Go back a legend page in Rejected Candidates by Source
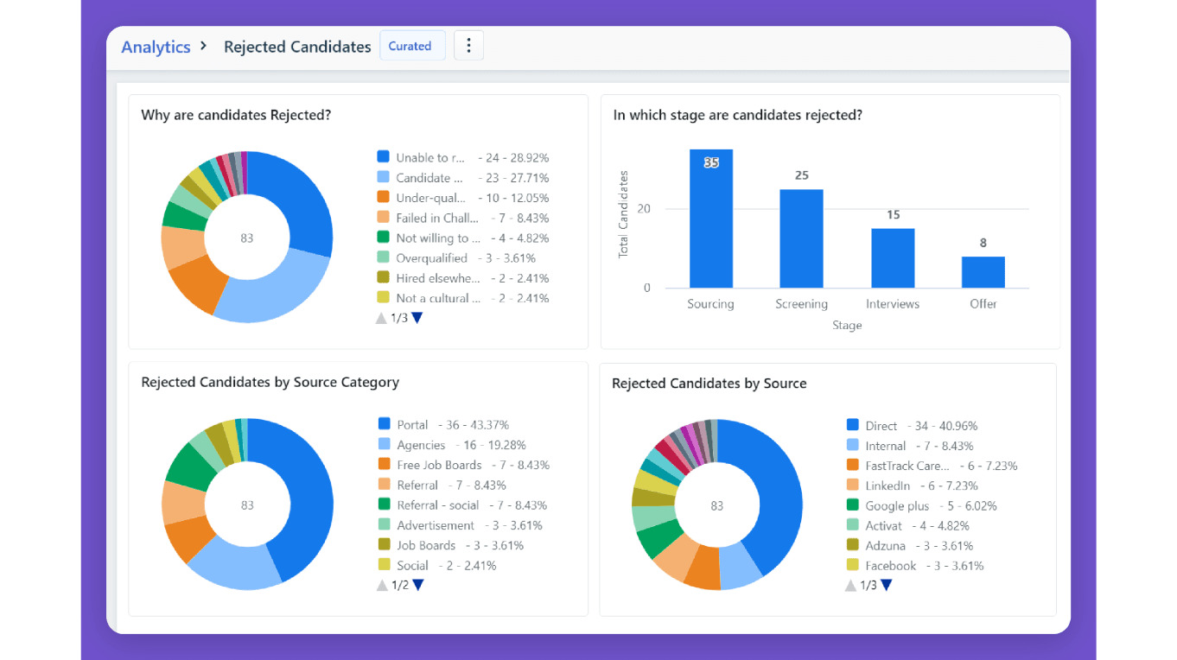Screen dimensions: 1177x660 (849, 585)
